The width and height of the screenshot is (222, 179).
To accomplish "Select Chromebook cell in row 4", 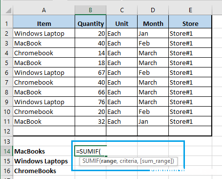I will (x=44, y=53).
